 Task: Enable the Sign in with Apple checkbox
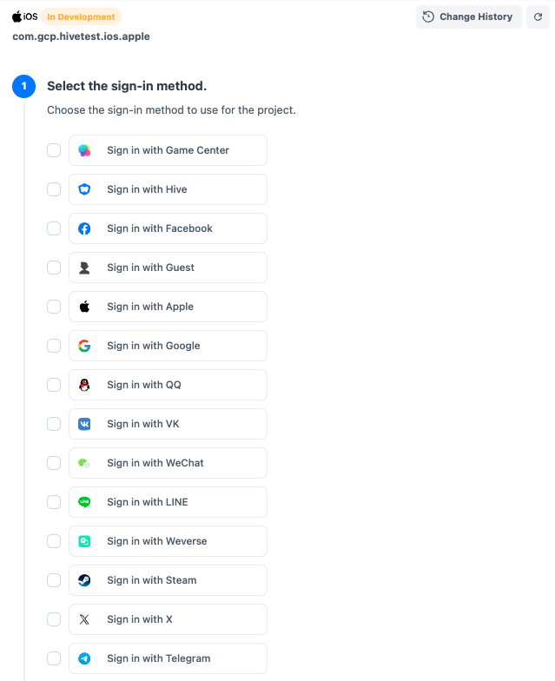(x=54, y=307)
